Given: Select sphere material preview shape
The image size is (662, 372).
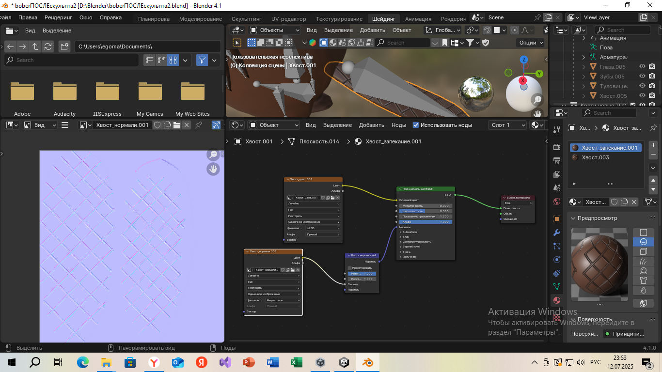Looking at the screenshot, I should [644, 242].
